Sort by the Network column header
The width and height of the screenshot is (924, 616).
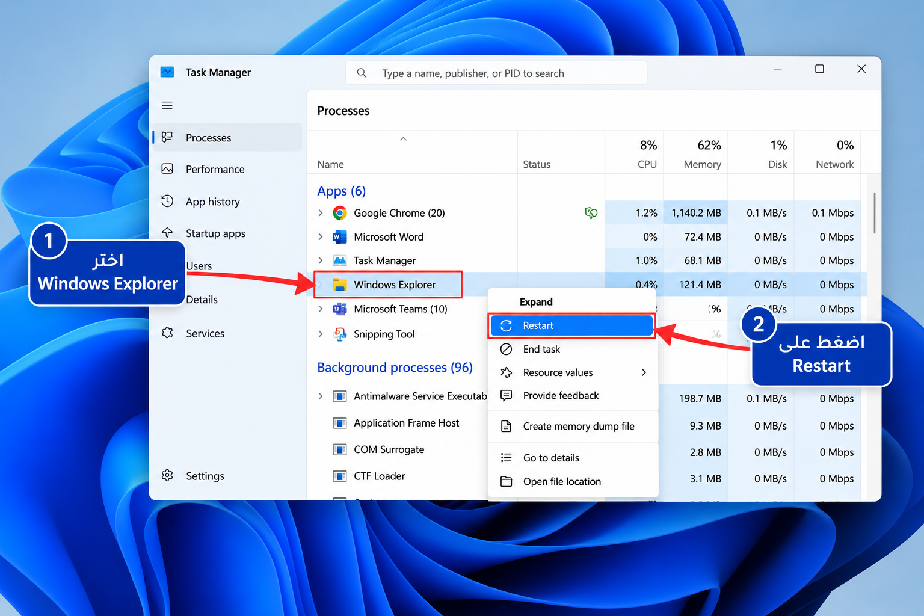tap(827, 153)
